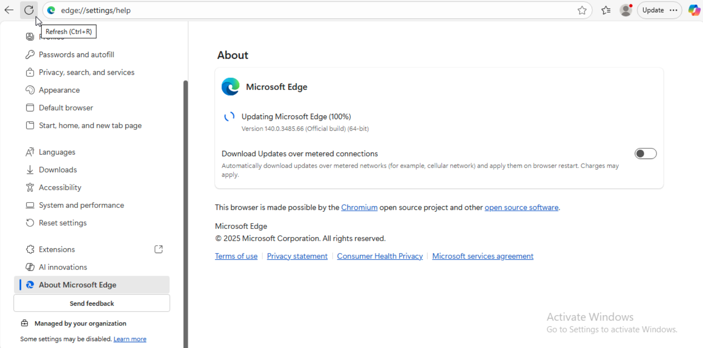Open the Favorites hub icon

(606, 10)
